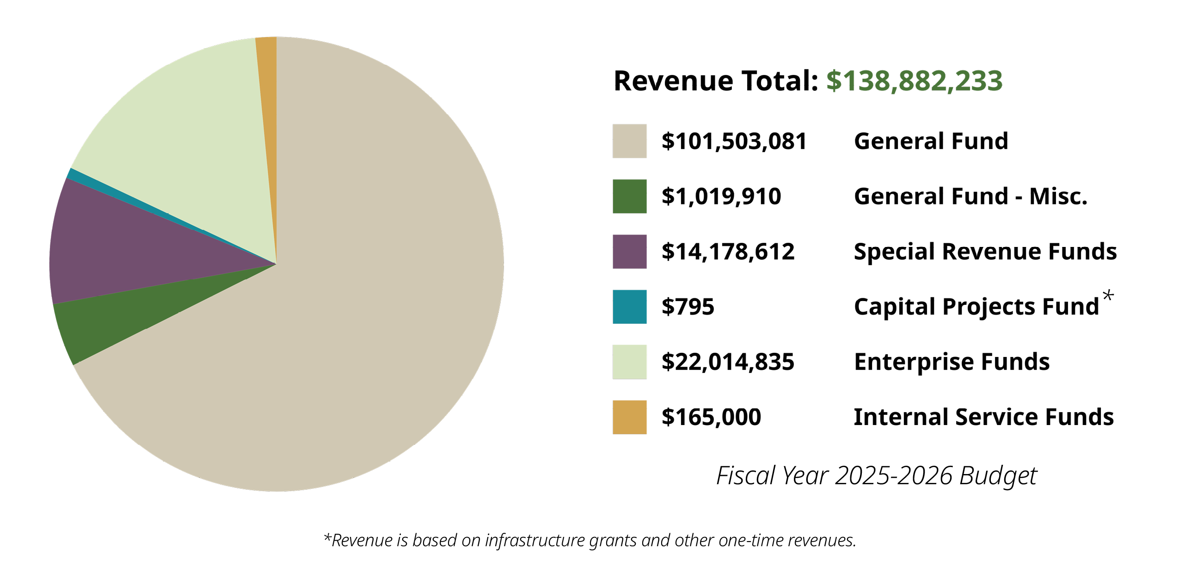Select the teal Capital Projects Fund swatch
The height and width of the screenshot is (567, 1179).
[629, 307]
